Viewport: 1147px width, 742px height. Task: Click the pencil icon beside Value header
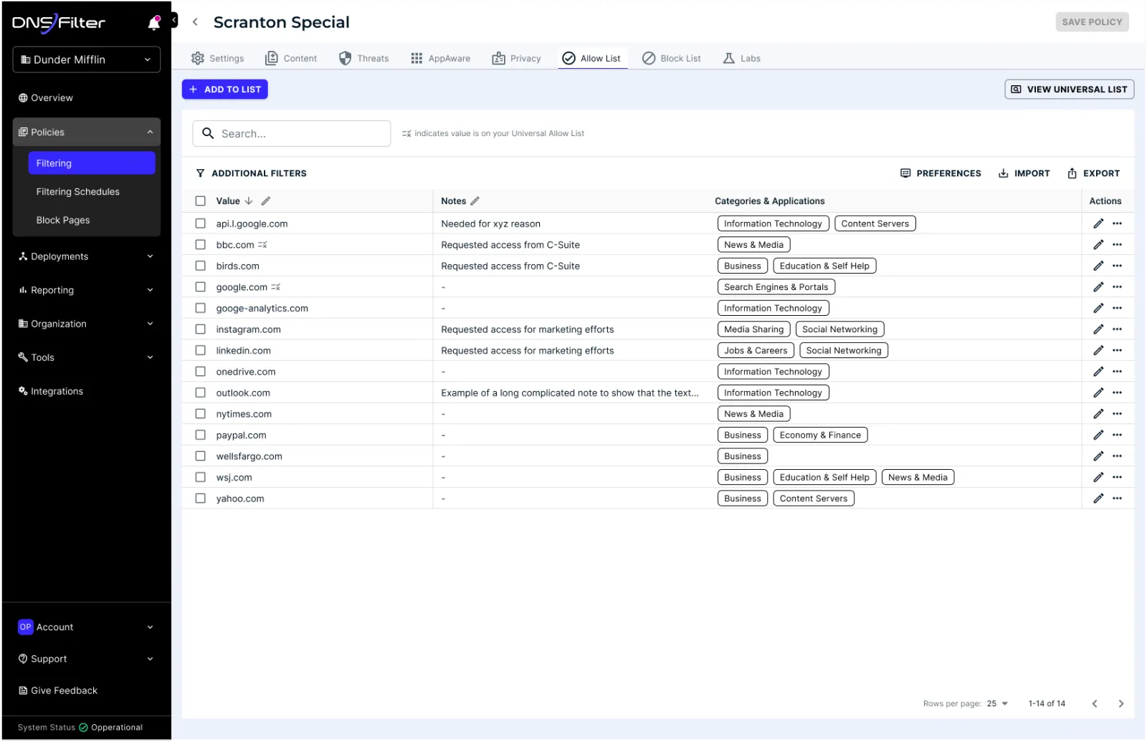coord(265,201)
